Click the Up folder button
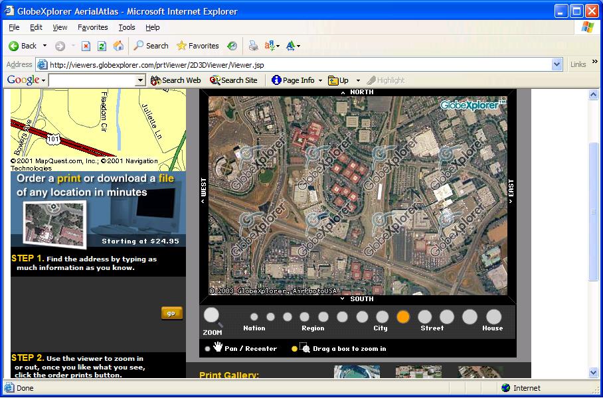 coord(339,80)
